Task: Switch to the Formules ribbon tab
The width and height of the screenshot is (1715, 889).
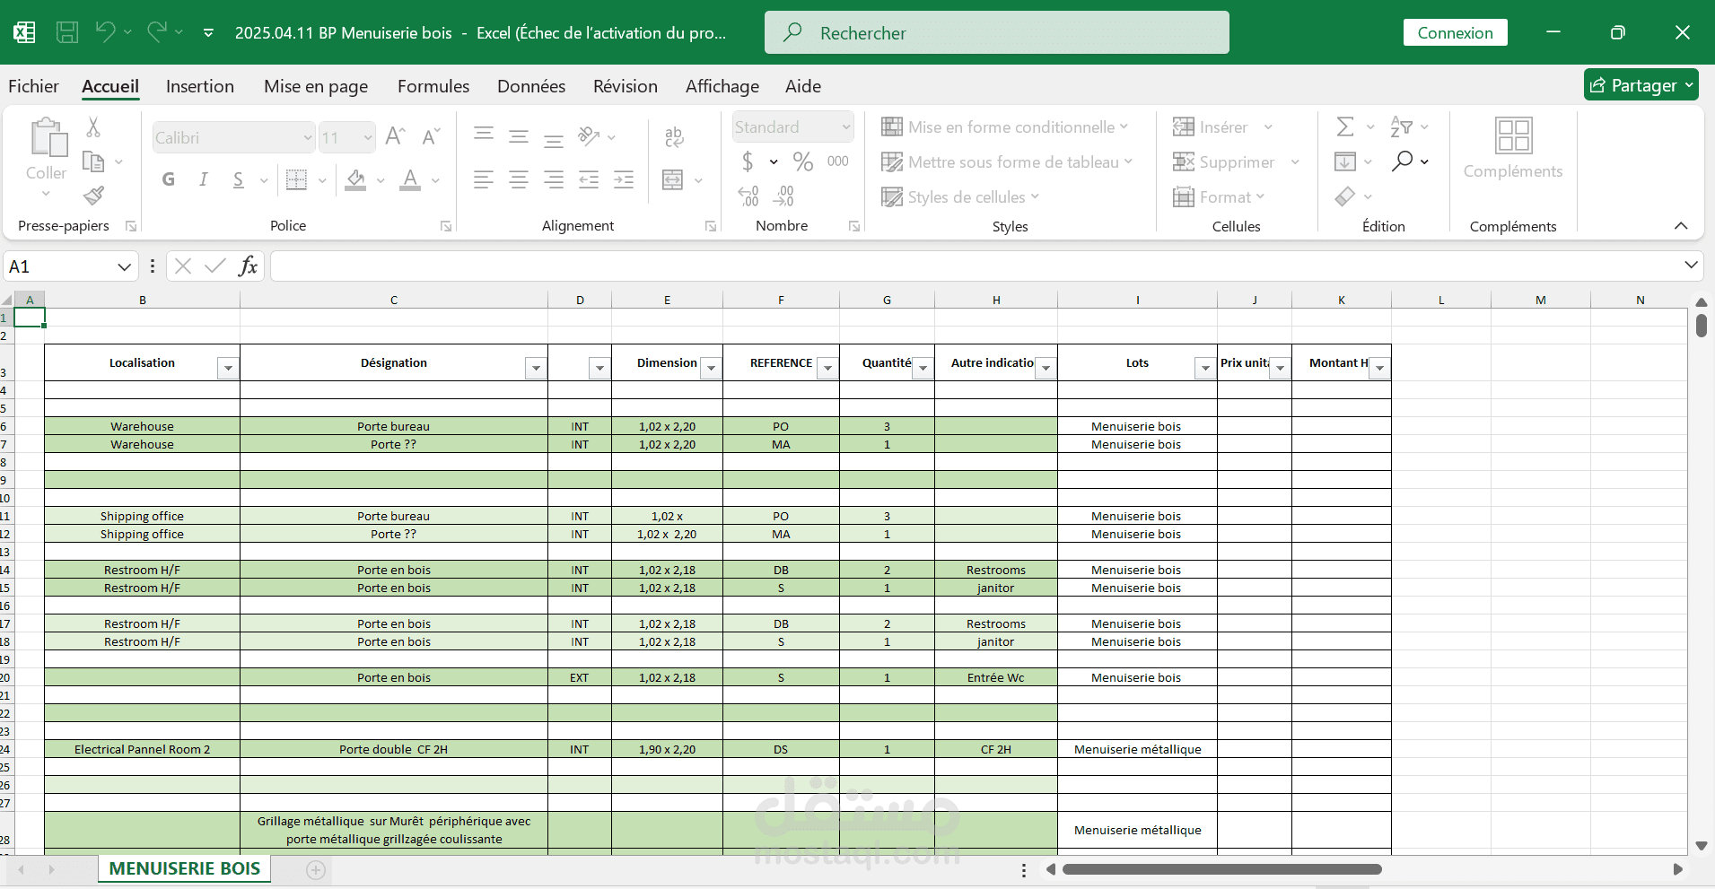Action: (x=433, y=86)
